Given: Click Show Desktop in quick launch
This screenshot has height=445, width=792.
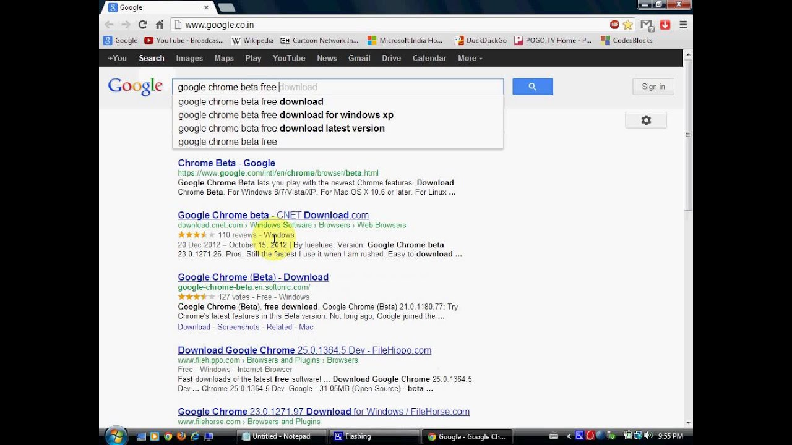Looking at the screenshot, I should 141,436.
